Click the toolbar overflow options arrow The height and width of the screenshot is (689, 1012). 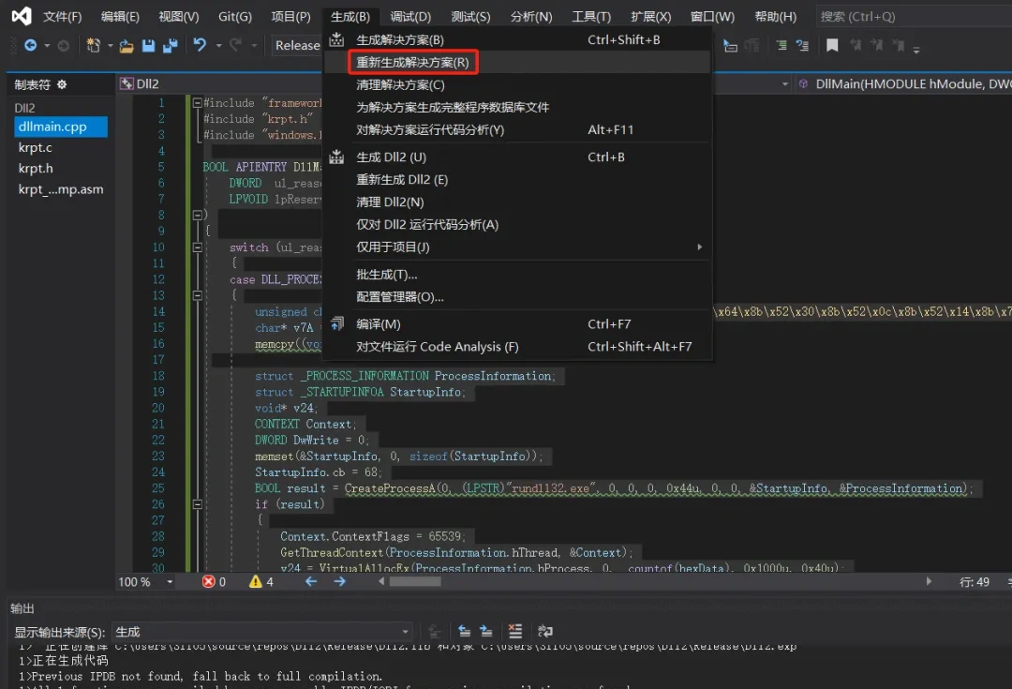(915, 50)
